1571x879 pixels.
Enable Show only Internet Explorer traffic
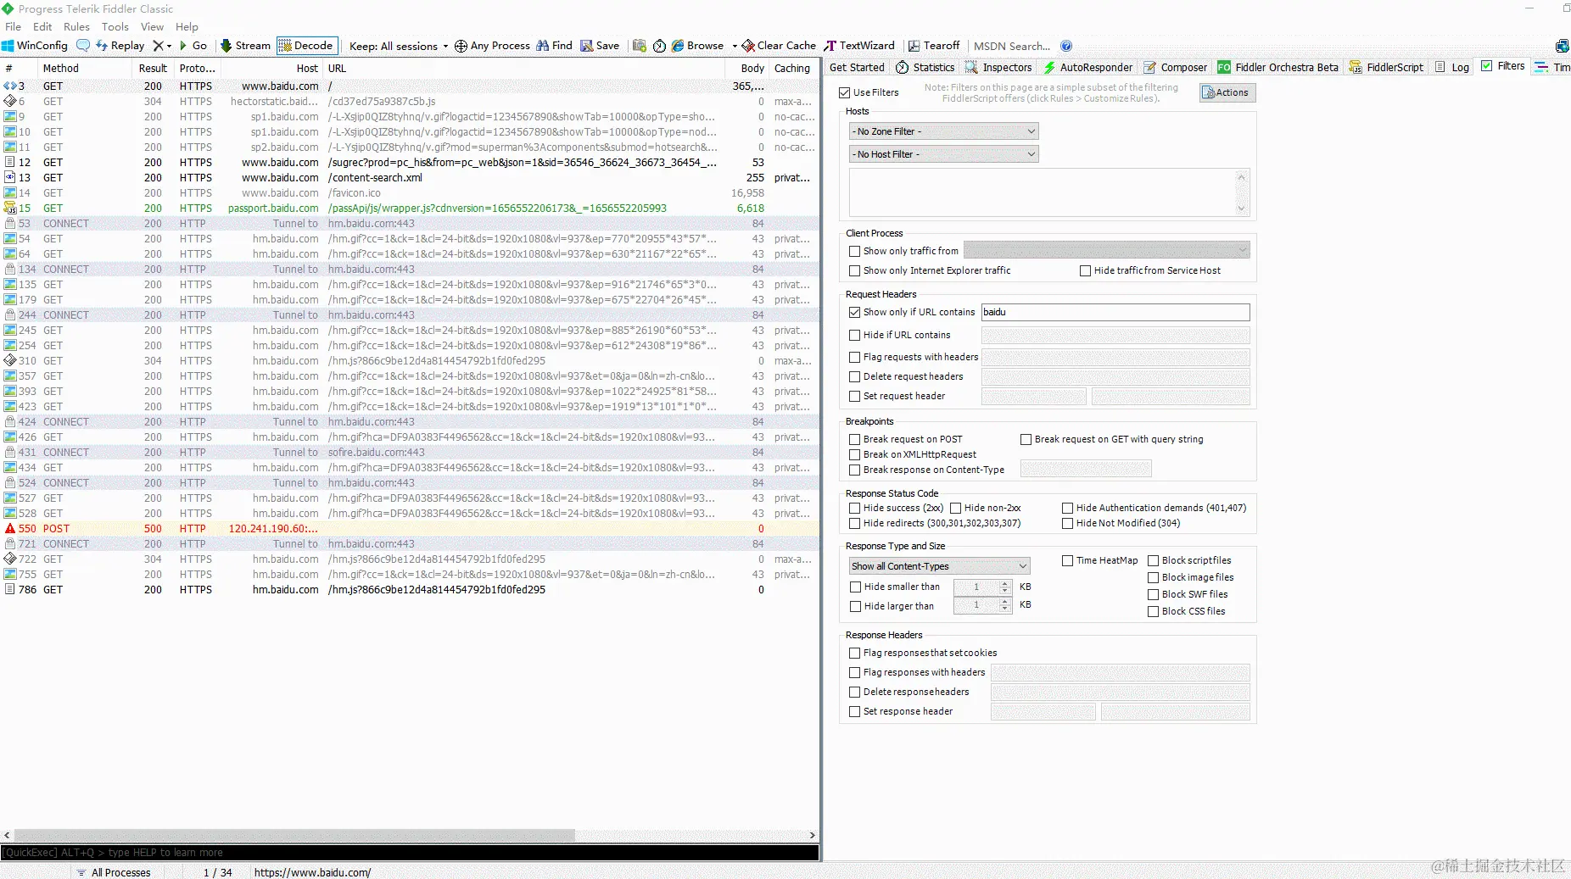[855, 270]
